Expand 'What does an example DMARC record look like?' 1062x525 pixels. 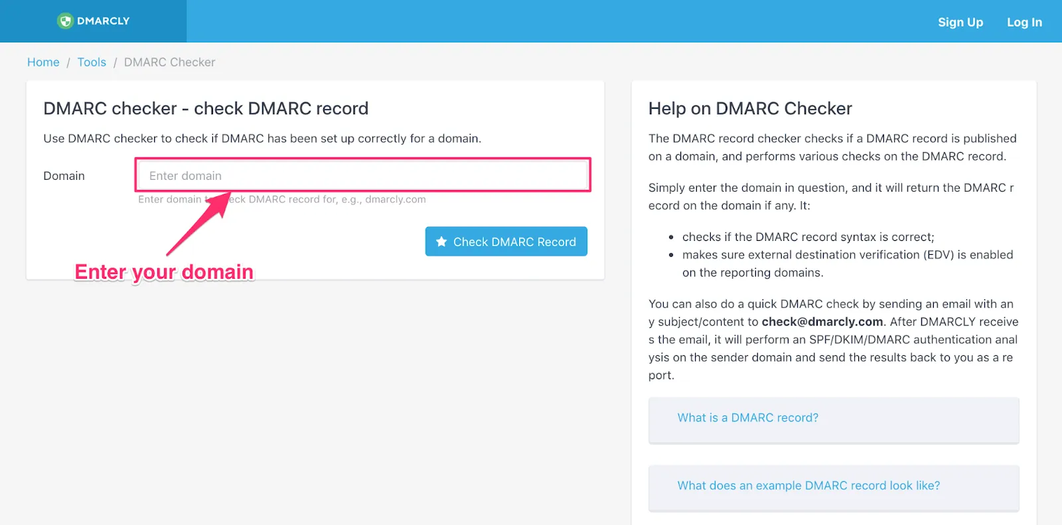pyautogui.click(x=834, y=487)
